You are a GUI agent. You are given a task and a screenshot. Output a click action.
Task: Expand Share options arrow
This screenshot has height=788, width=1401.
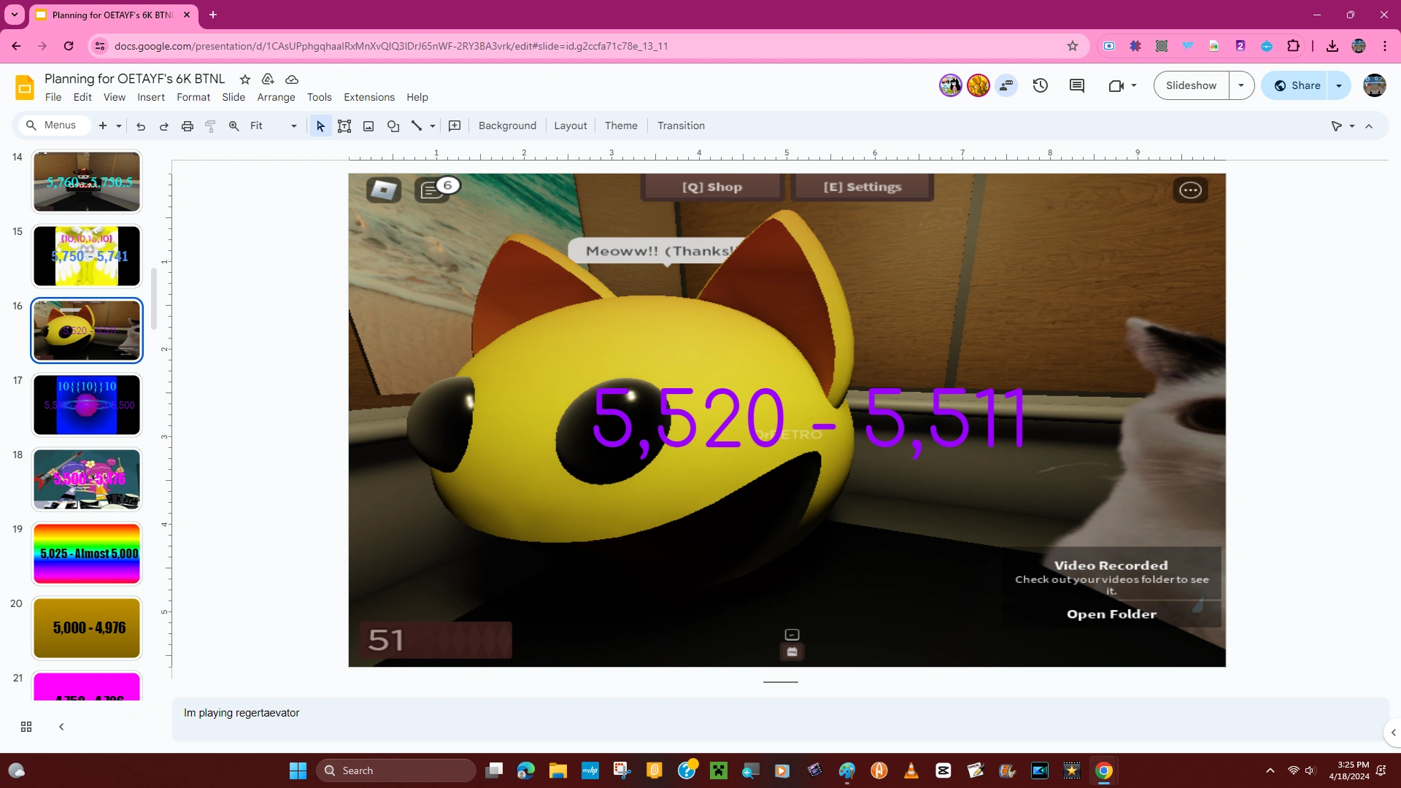(1339, 85)
